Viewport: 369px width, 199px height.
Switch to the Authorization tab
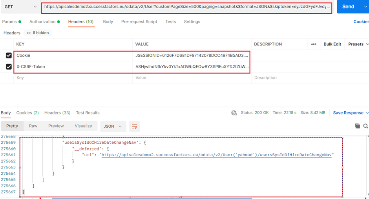tap(44, 22)
